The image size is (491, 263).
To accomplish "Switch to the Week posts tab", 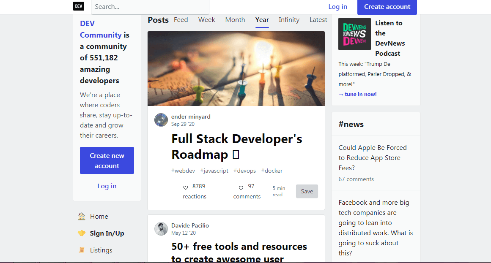I will [x=206, y=20].
